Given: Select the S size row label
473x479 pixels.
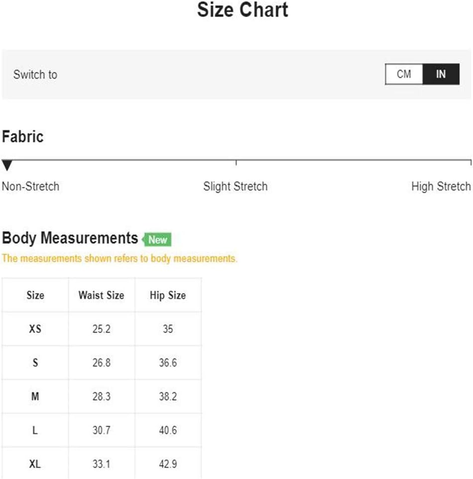Looking at the screenshot, I should click(35, 362).
